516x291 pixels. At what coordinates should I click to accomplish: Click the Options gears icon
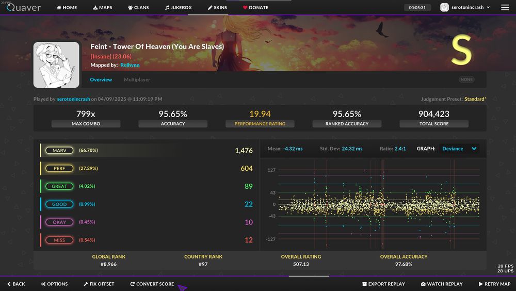(x=43, y=284)
